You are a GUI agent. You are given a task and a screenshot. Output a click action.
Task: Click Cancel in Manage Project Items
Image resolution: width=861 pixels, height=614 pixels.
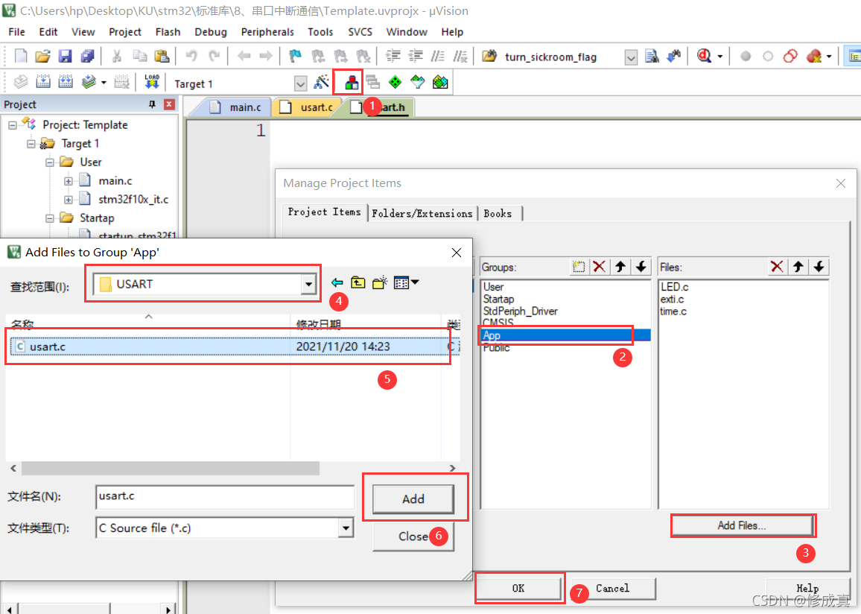613,588
